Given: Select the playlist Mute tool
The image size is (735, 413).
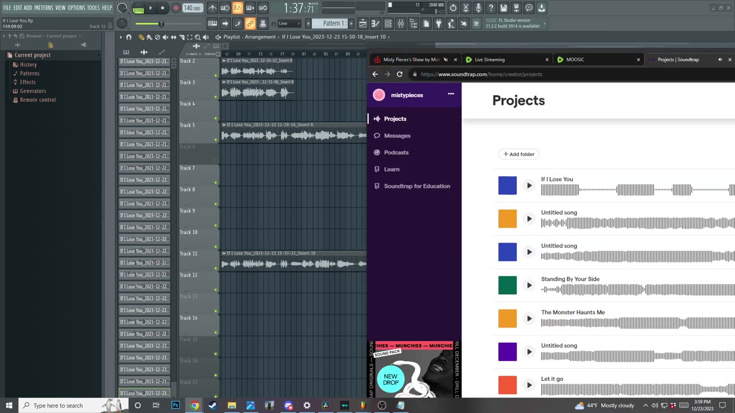Looking at the screenshot, I should [165, 37].
